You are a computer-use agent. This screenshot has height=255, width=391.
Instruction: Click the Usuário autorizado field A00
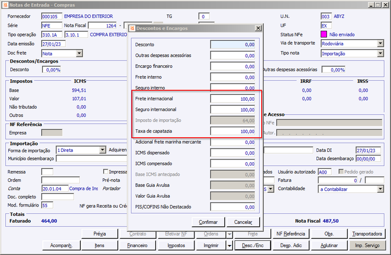[325, 172]
